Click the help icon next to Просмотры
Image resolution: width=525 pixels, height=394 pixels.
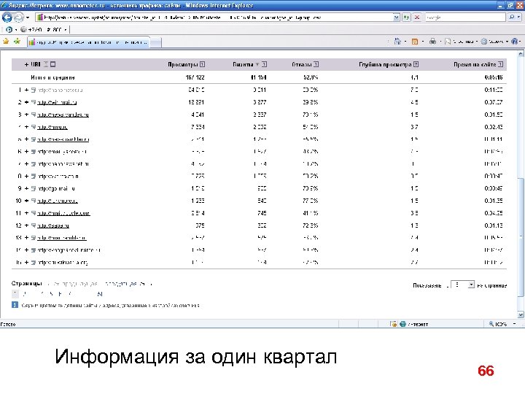pyautogui.click(x=202, y=64)
